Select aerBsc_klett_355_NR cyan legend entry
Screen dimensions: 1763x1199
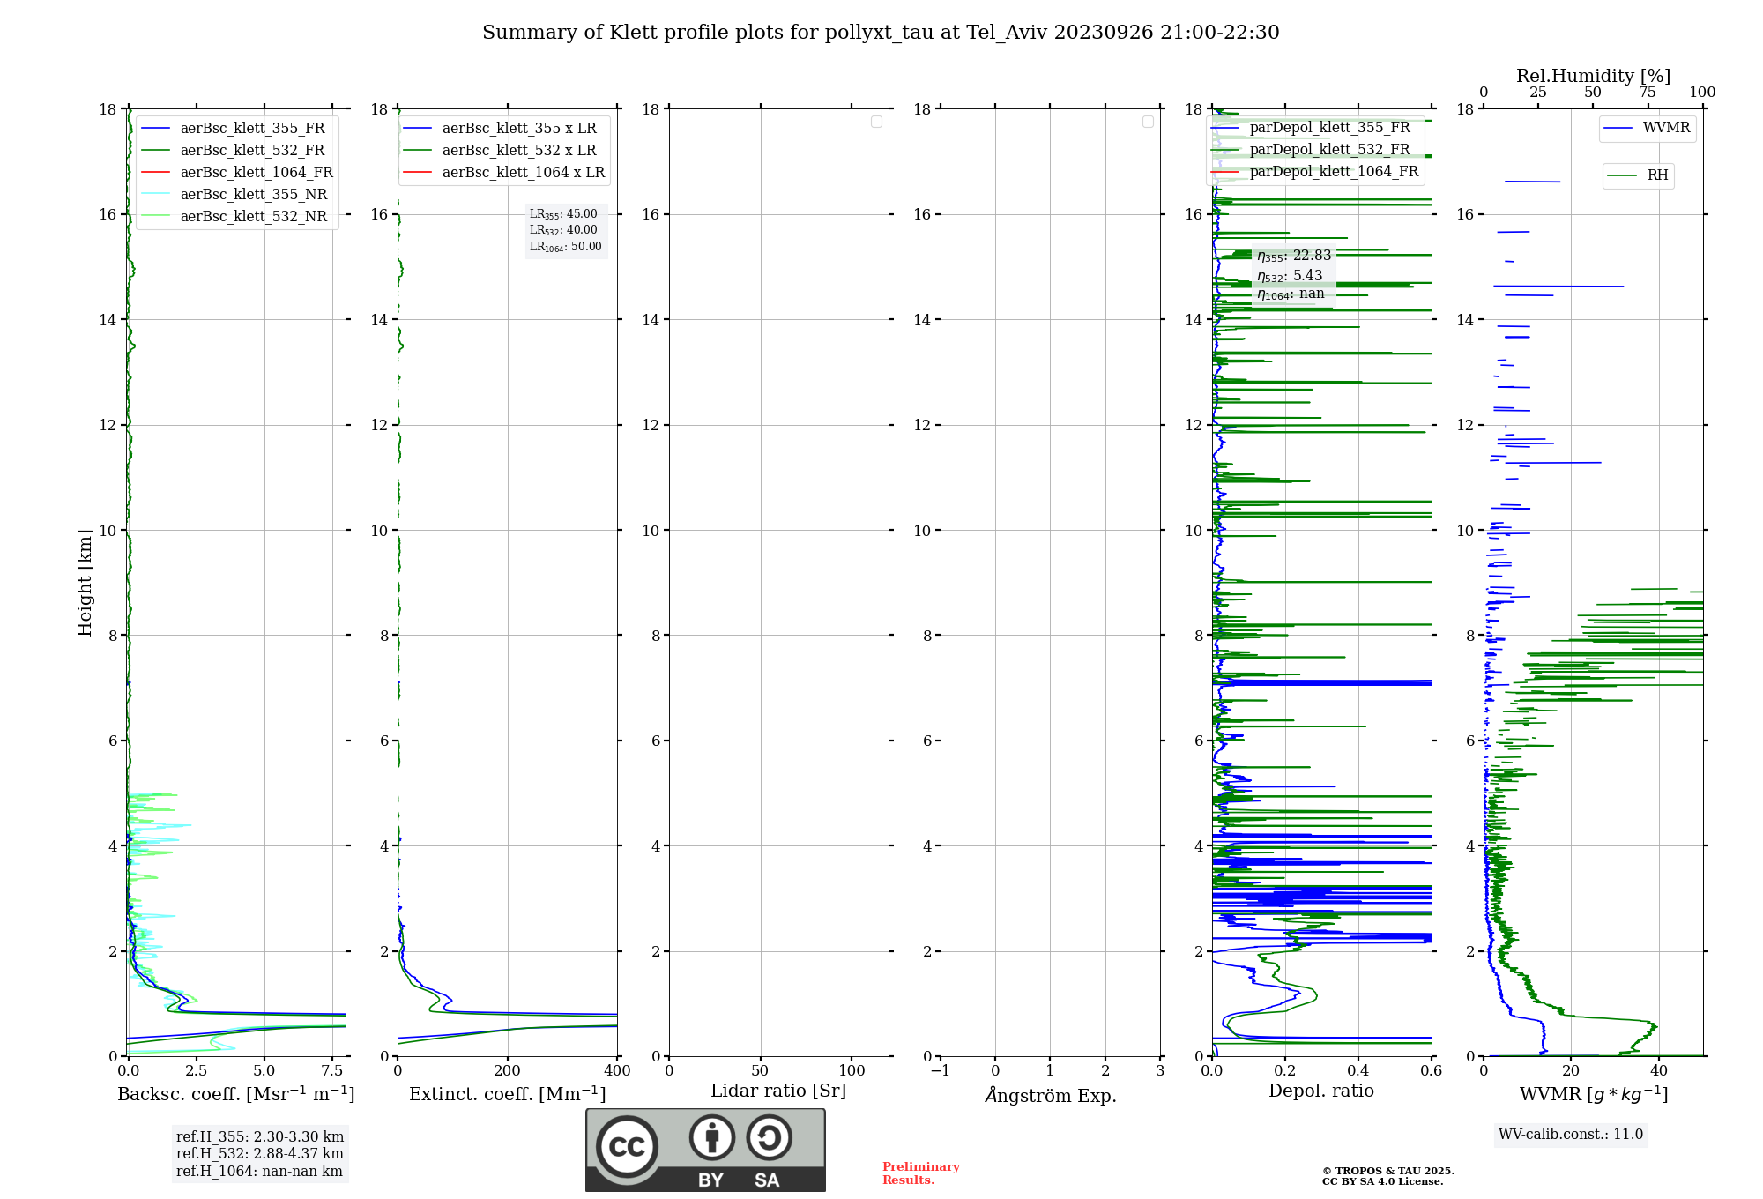(x=253, y=194)
